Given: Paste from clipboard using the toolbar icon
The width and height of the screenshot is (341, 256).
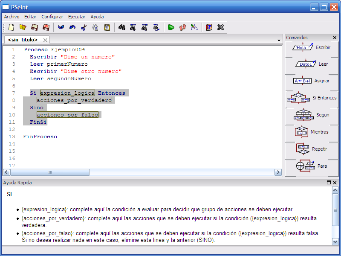Looking at the screenshot, I should pos(107,27).
